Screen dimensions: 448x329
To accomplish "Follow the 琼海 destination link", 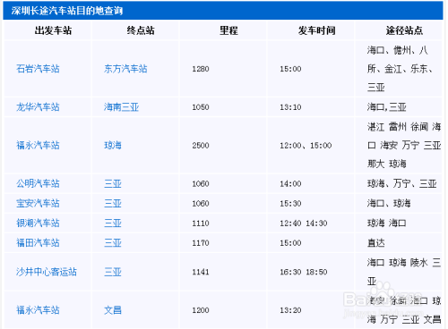I will 113,145.
